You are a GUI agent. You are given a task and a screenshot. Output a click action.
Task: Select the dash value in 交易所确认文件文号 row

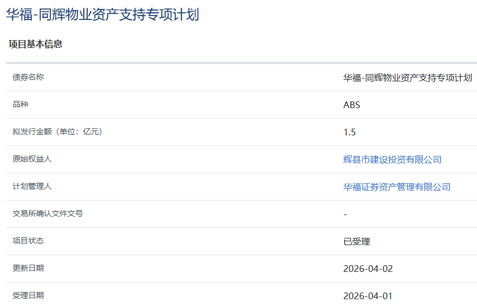pos(345,215)
